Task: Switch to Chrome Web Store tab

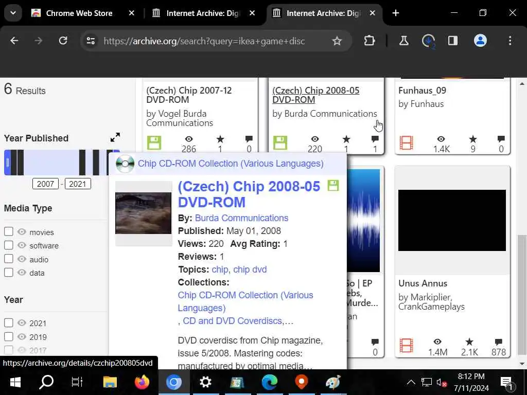Action: 79,13
